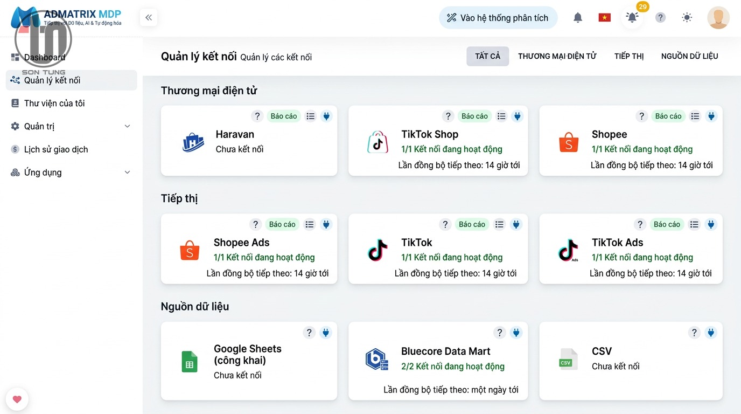
Task: Open Dashboard in sidebar
Action: coord(71,57)
